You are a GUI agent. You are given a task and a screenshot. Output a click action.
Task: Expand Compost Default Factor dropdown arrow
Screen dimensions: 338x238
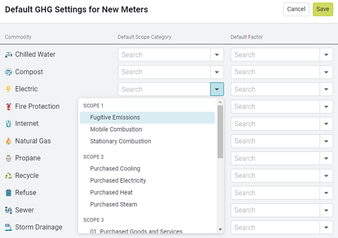(326, 72)
